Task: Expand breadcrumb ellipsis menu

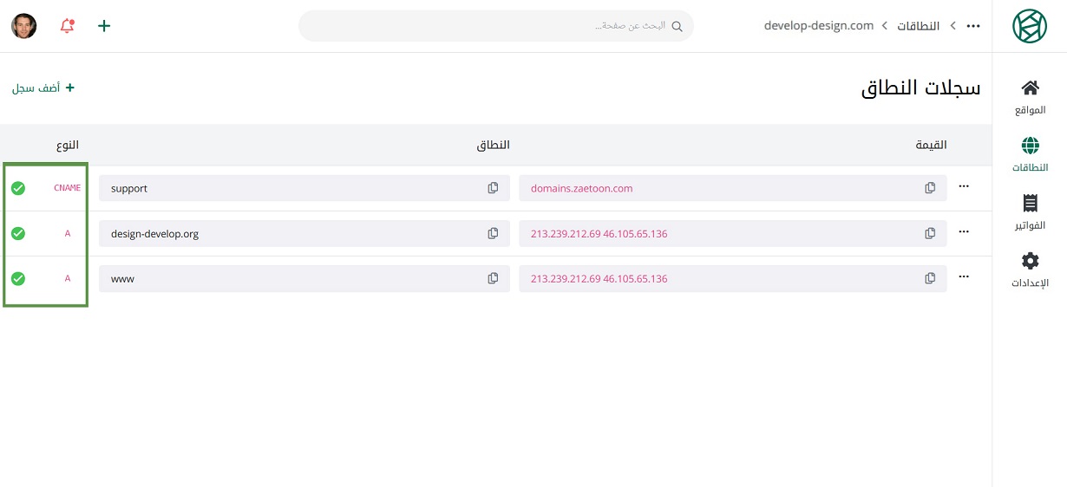Action: coord(973,26)
